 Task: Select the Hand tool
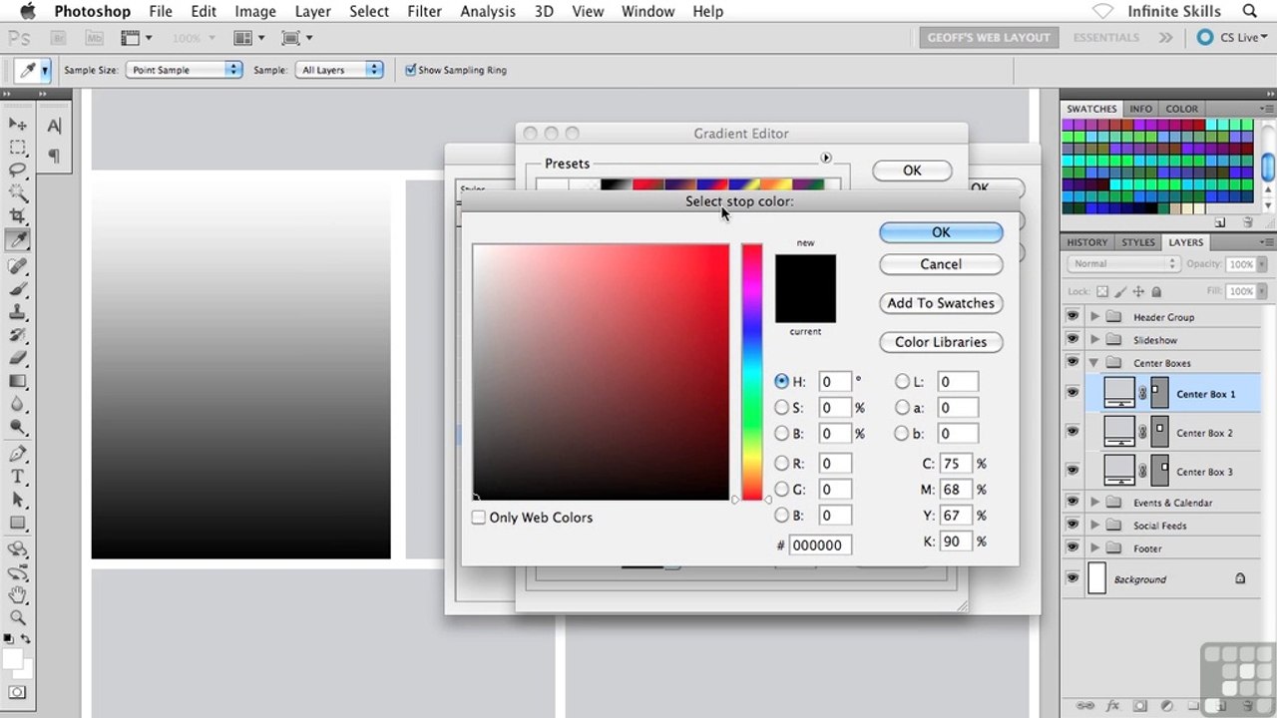point(18,595)
